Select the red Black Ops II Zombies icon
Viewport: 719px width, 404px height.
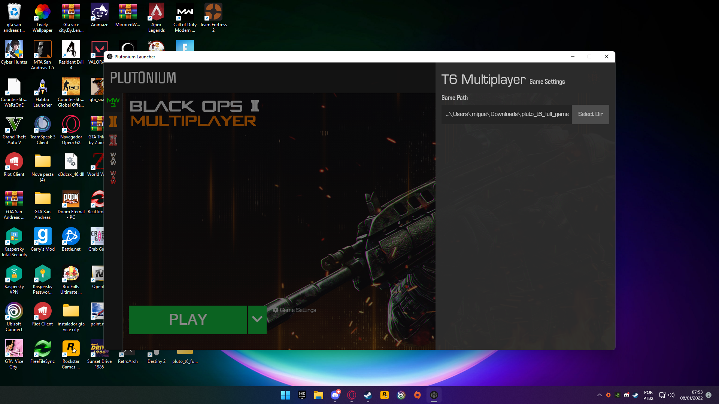[113, 140]
